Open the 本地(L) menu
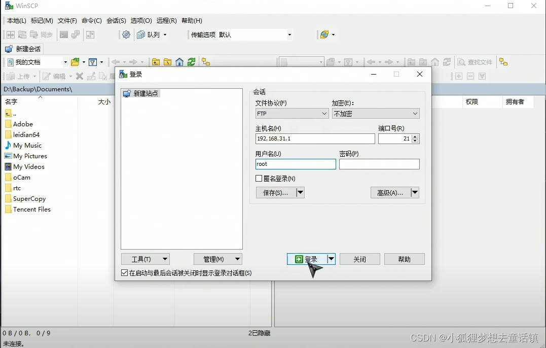The image size is (546, 348). 16,21
